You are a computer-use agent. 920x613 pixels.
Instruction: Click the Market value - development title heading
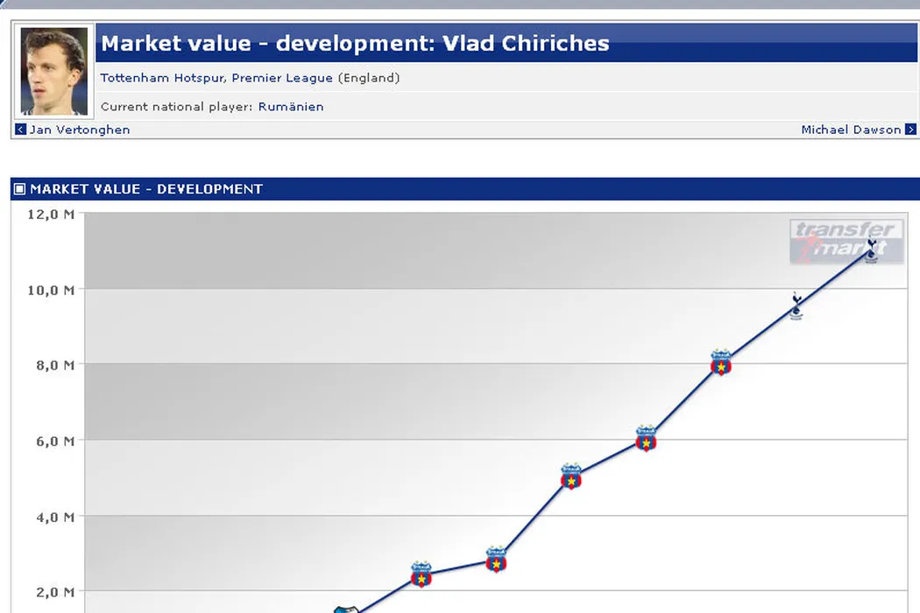coord(355,44)
